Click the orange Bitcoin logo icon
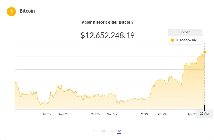The image size is (214, 140). pos(11,11)
